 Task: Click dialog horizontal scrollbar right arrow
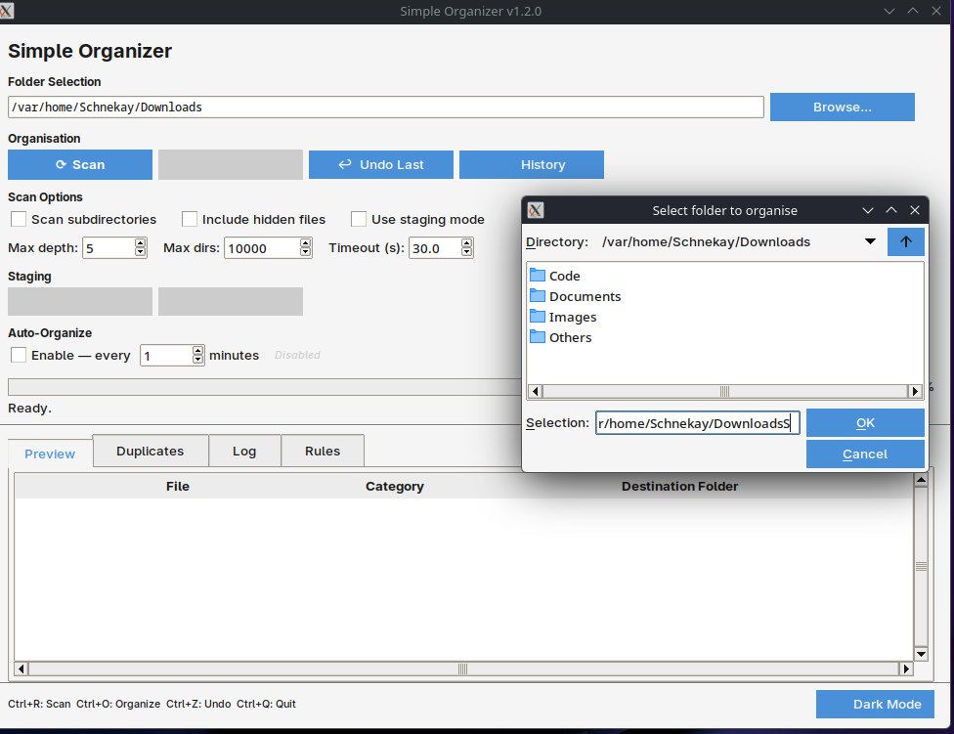[915, 391]
